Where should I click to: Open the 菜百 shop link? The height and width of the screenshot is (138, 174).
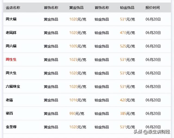click(9, 114)
